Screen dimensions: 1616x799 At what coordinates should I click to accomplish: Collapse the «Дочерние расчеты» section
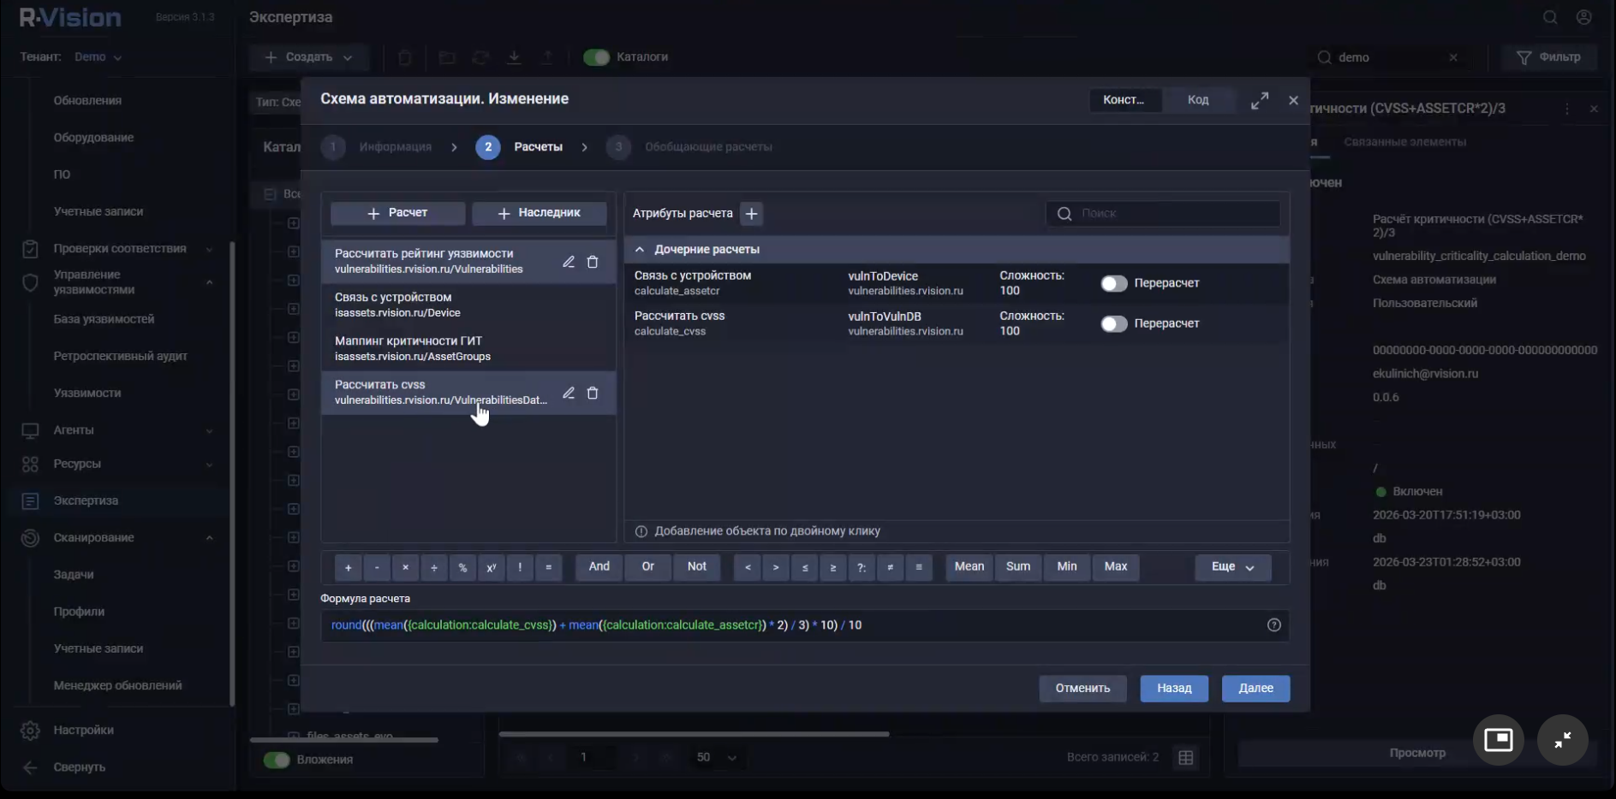(641, 249)
